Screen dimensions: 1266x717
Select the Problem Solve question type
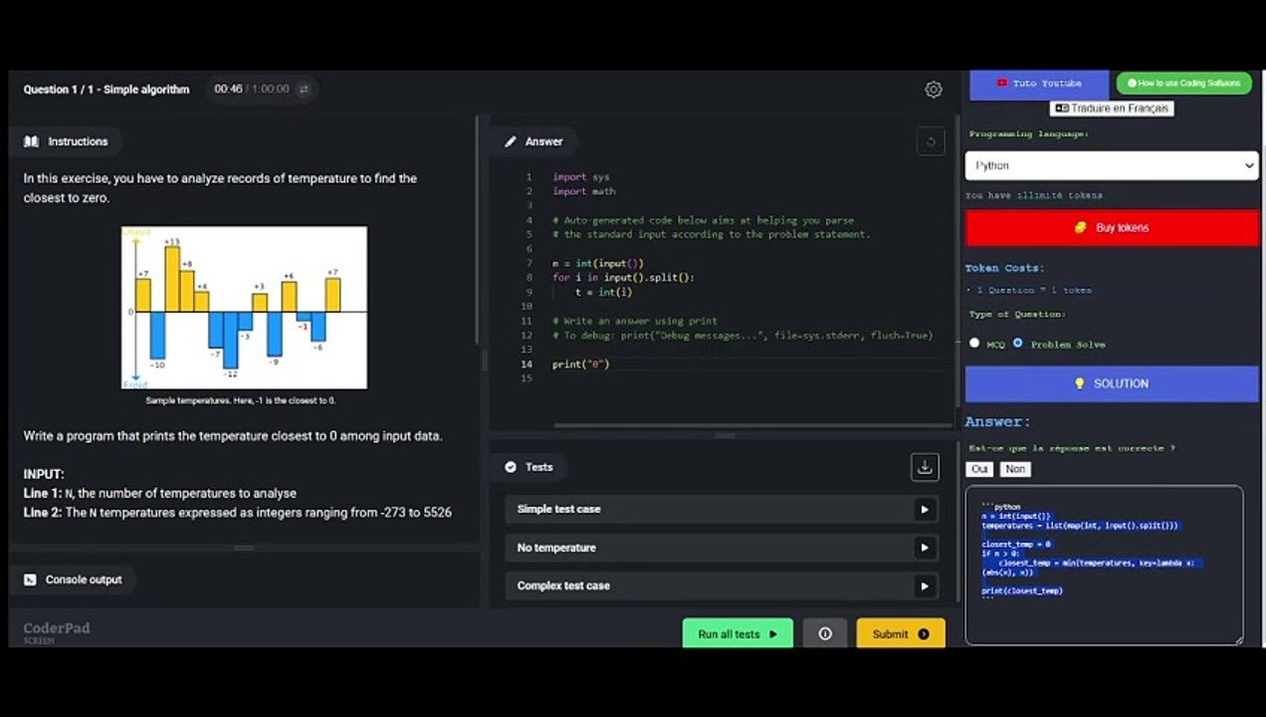(x=1017, y=343)
